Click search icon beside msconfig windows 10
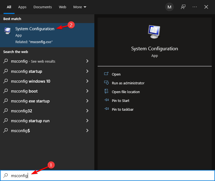 (5, 81)
